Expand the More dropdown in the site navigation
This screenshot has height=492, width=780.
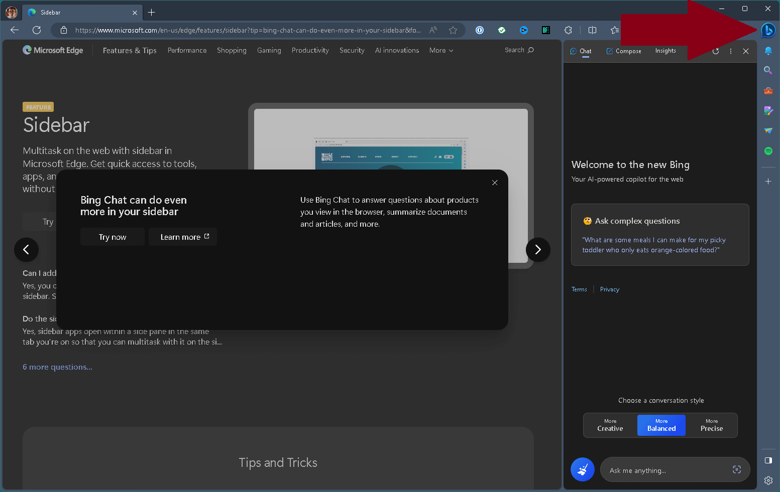point(441,51)
